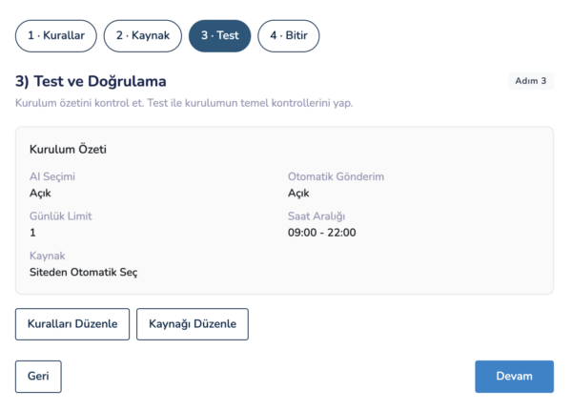The width and height of the screenshot is (572, 411).
Task: Click the Günlük Limit value 1
Action: tap(32, 232)
